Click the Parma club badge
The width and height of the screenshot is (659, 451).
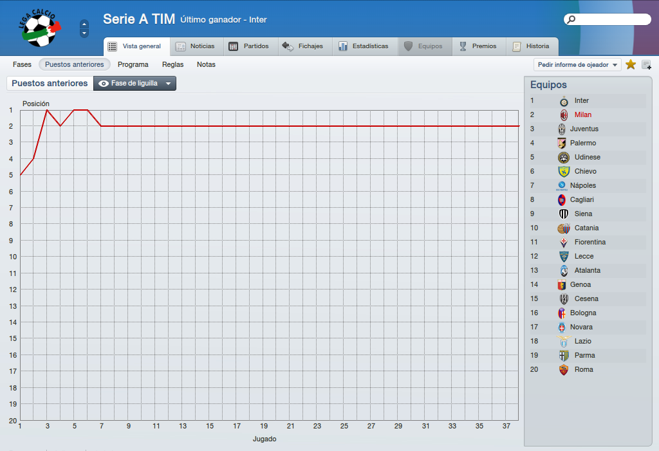(564, 356)
